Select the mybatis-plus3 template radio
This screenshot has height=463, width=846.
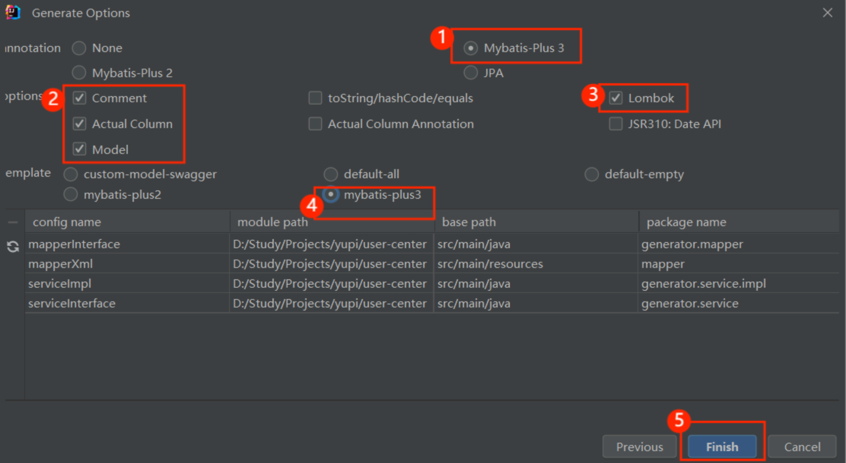331,195
